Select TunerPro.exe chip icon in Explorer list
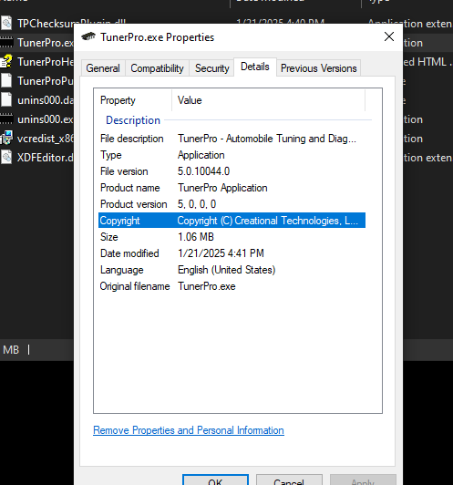 [x=6, y=42]
